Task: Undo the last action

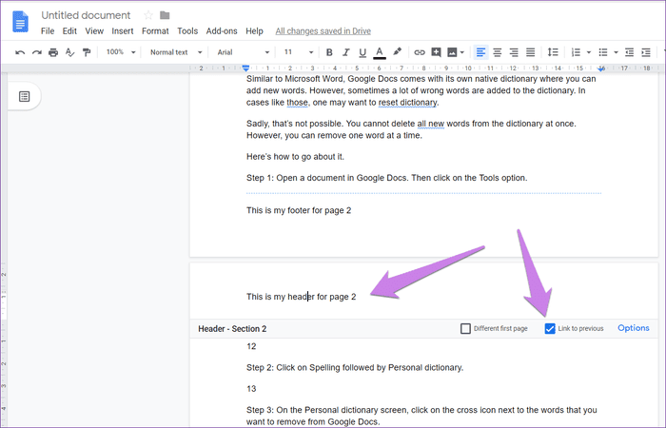Action: click(x=20, y=52)
